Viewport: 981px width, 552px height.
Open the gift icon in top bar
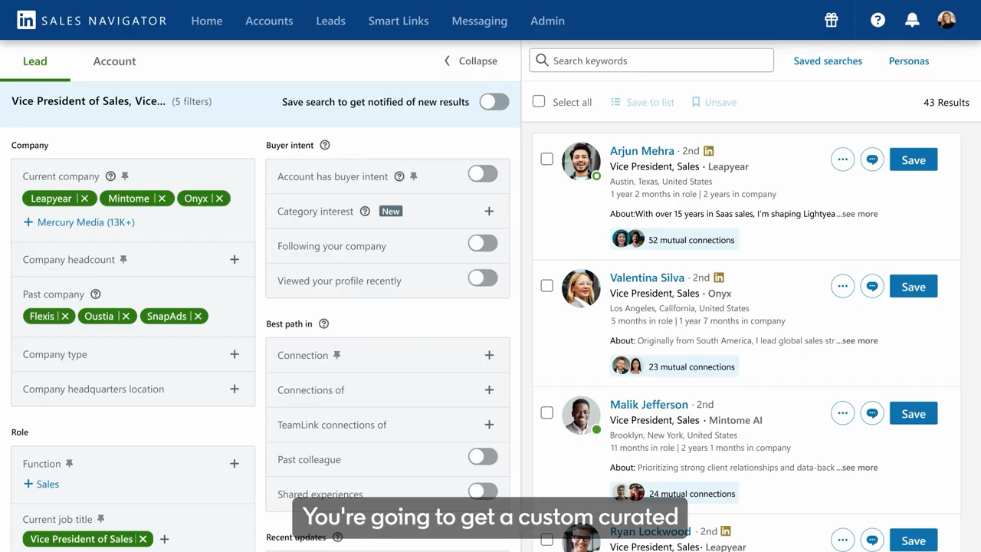point(832,21)
